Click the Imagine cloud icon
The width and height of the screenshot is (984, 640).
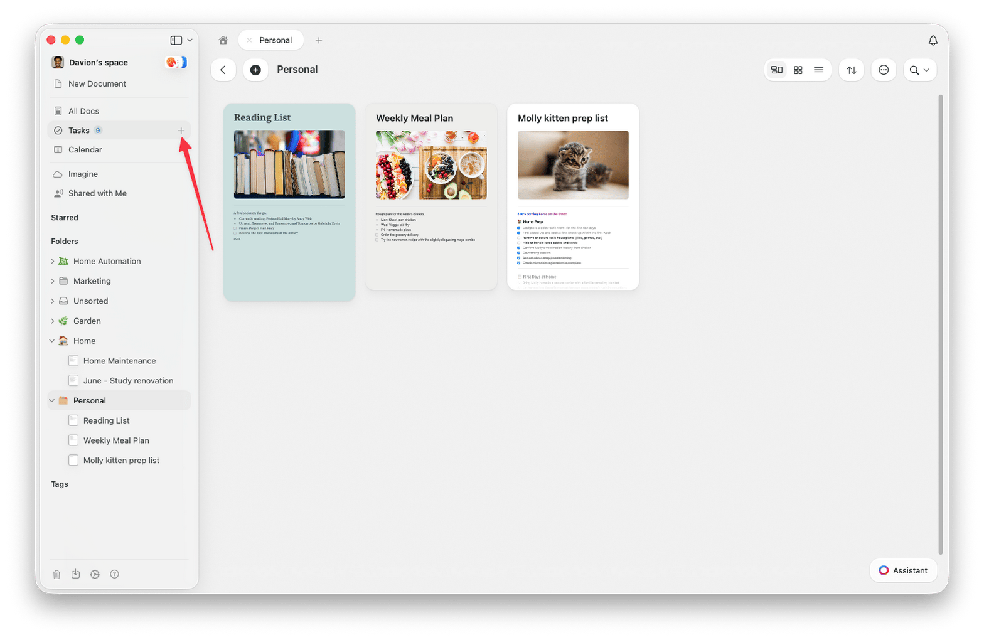coord(58,174)
